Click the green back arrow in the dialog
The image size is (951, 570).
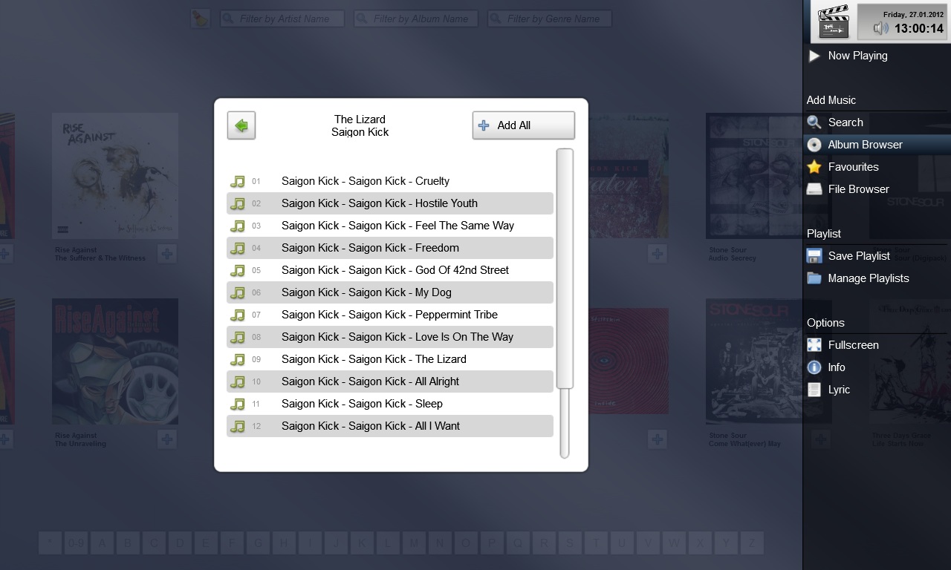[241, 125]
